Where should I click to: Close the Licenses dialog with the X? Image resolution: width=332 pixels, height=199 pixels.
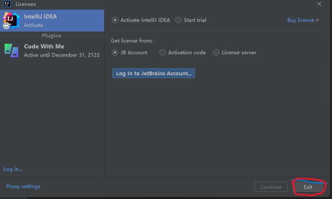pos(319,4)
